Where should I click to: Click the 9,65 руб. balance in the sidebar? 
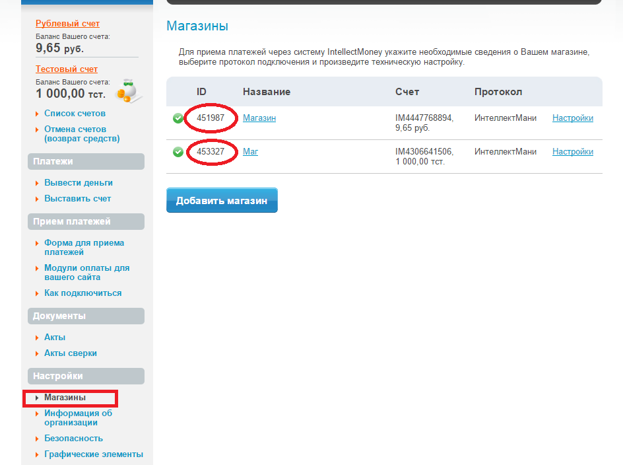59,48
